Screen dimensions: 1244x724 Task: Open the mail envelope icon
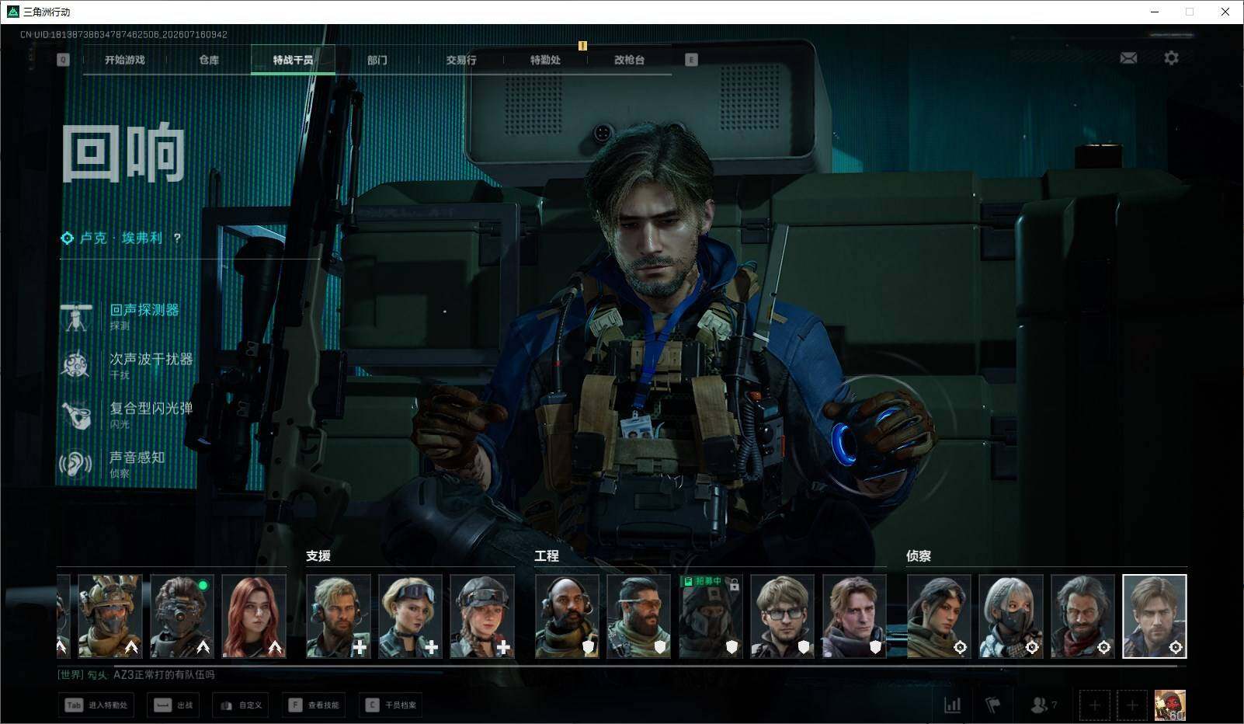pyautogui.click(x=1128, y=57)
